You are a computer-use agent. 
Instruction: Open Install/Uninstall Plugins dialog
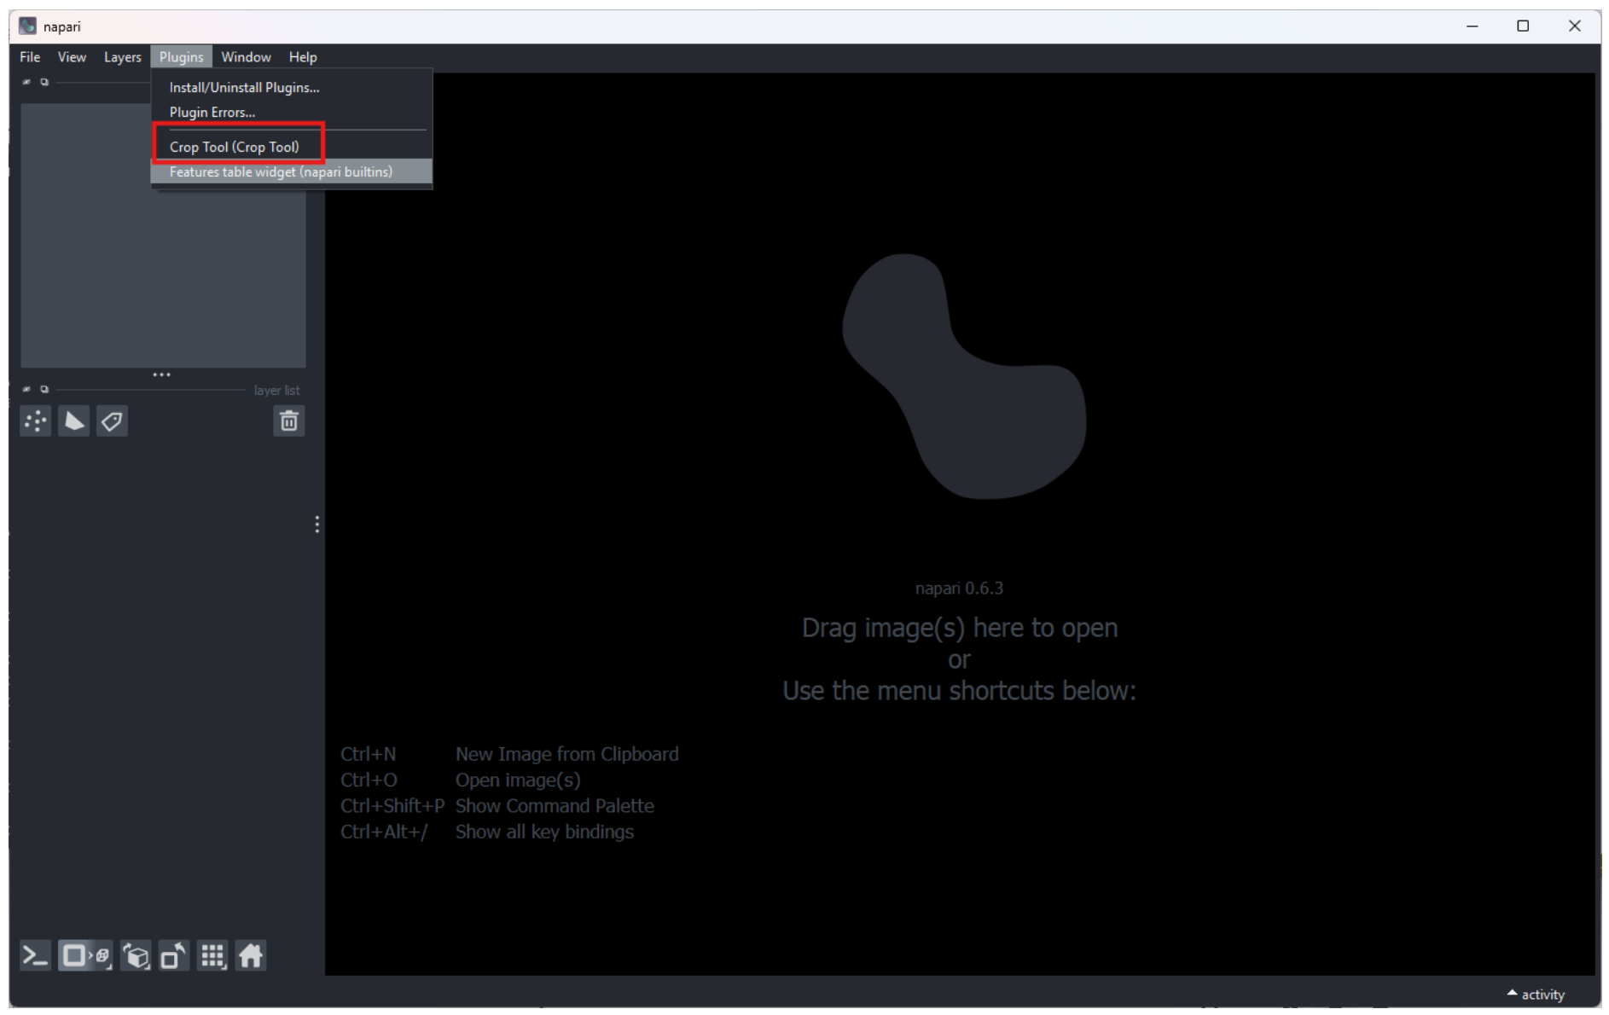coord(244,87)
